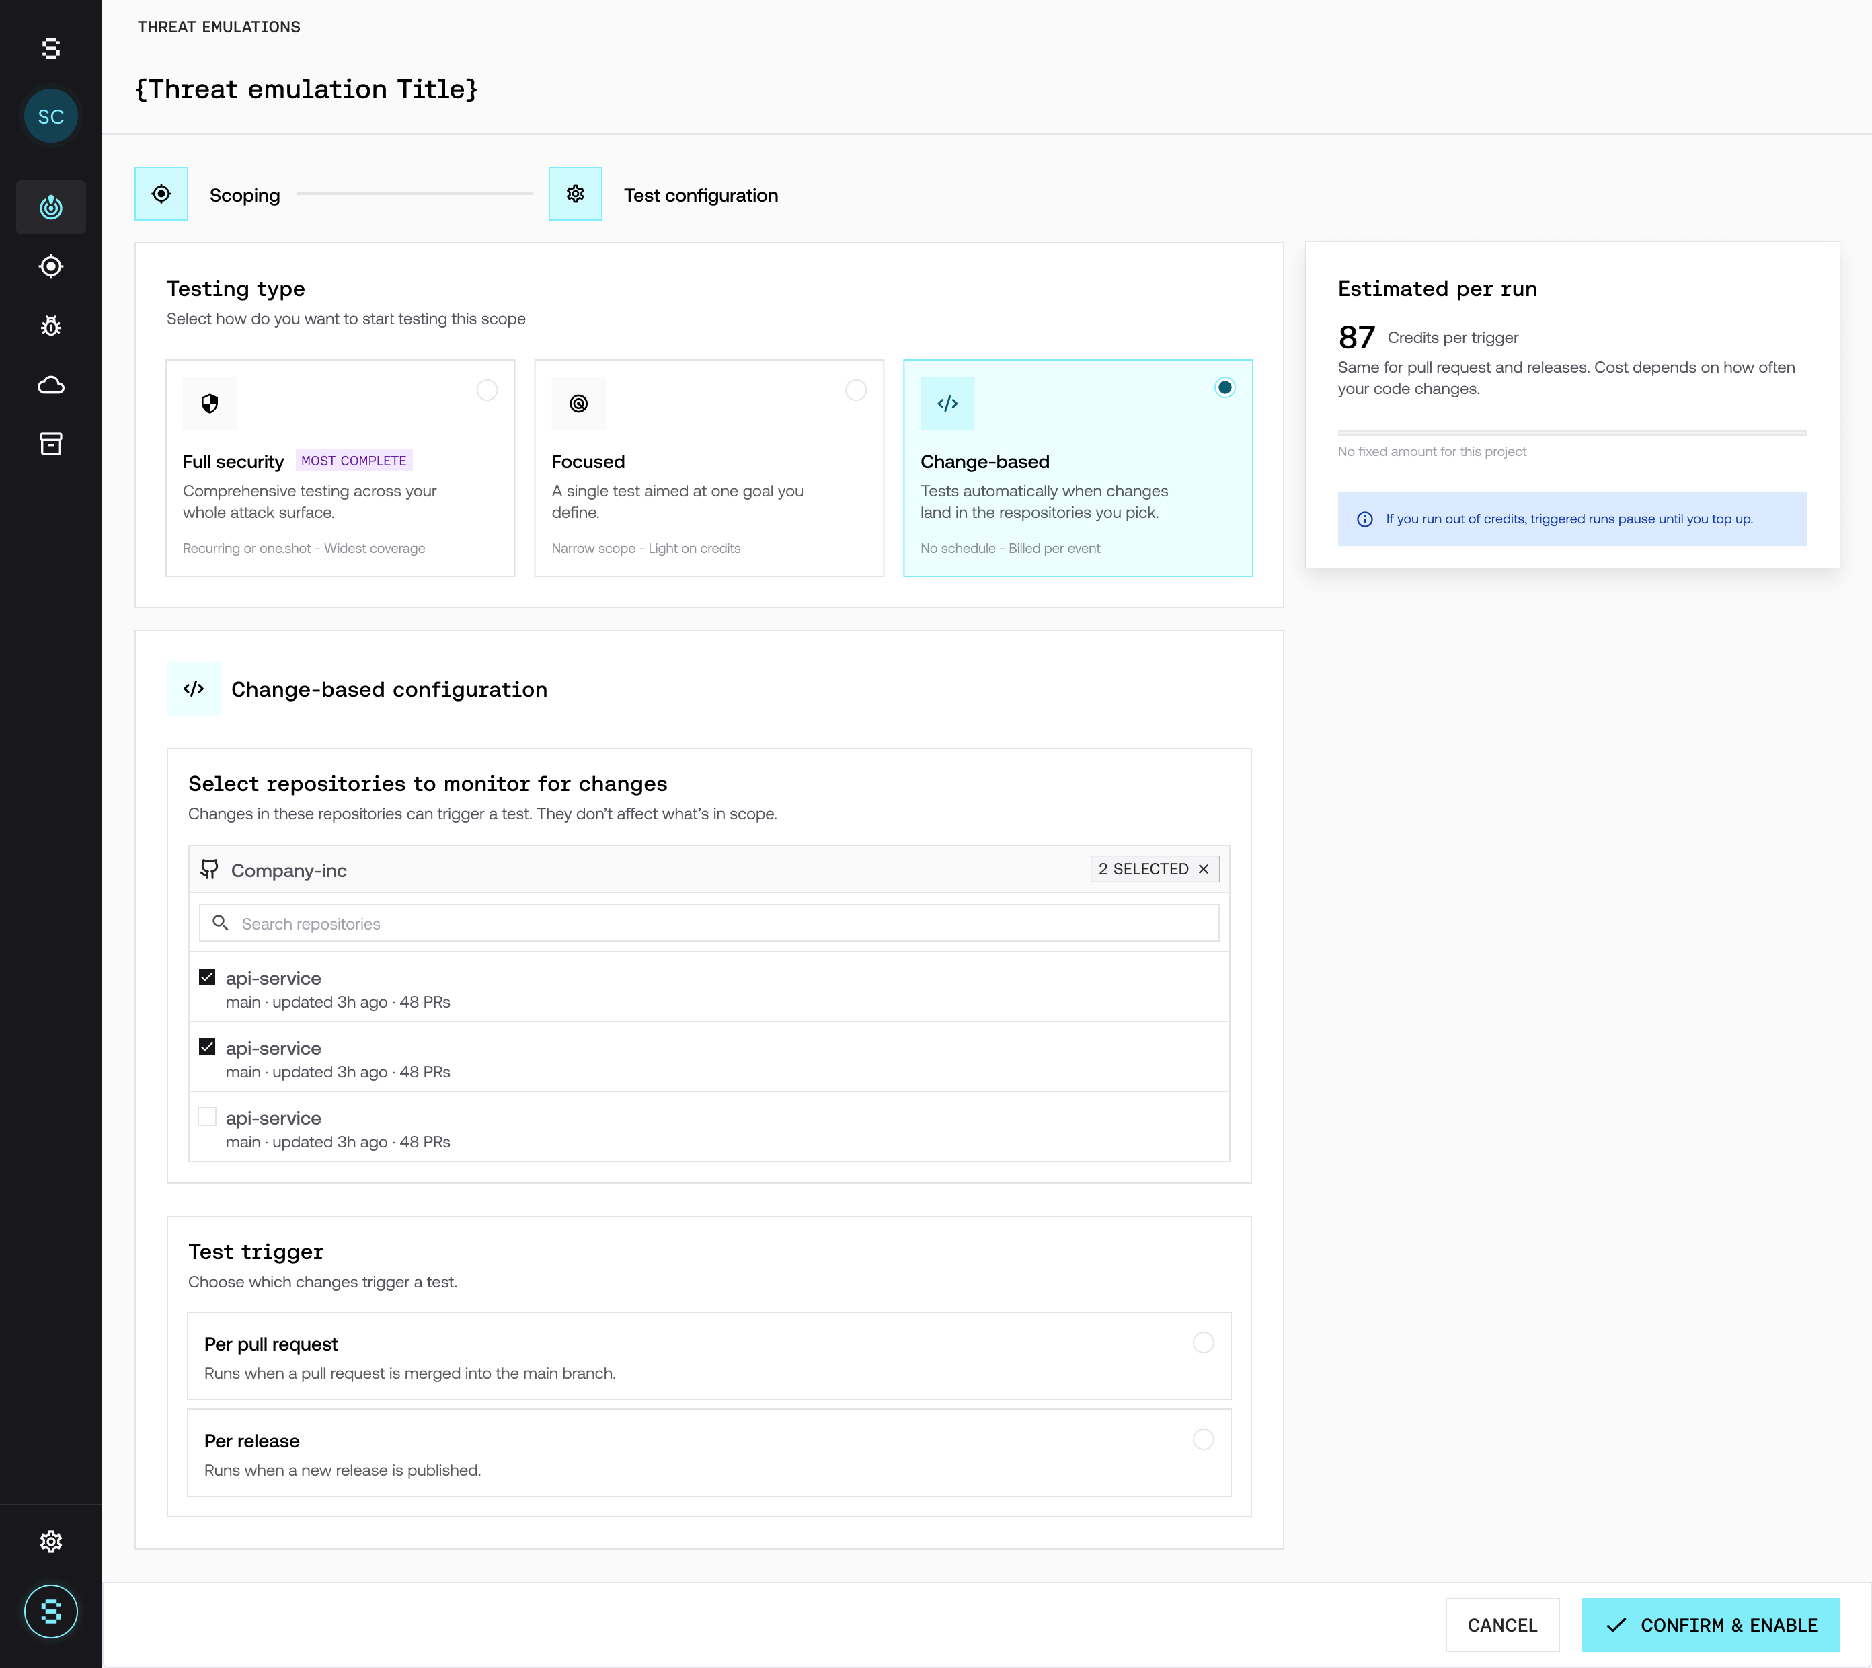This screenshot has width=1872, height=1668.
Task: Uncheck the first api-service checkbox
Action: (x=207, y=977)
